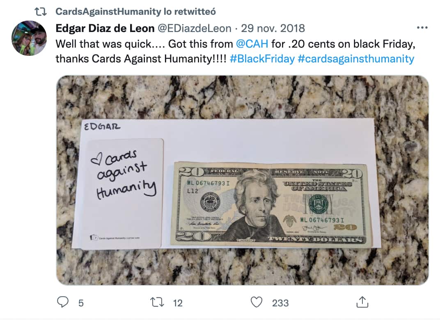Open the #cardsagainsthumanity hashtag
Screen dimensions: 440x322
pos(356,59)
